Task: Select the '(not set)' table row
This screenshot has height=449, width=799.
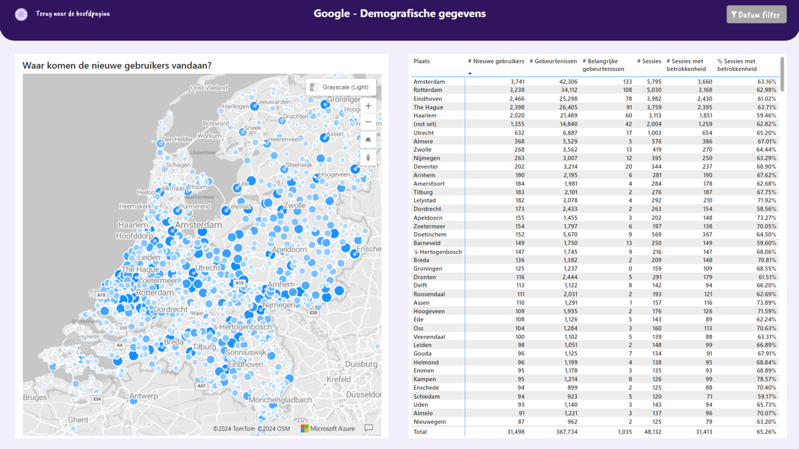Action: pyautogui.click(x=595, y=124)
